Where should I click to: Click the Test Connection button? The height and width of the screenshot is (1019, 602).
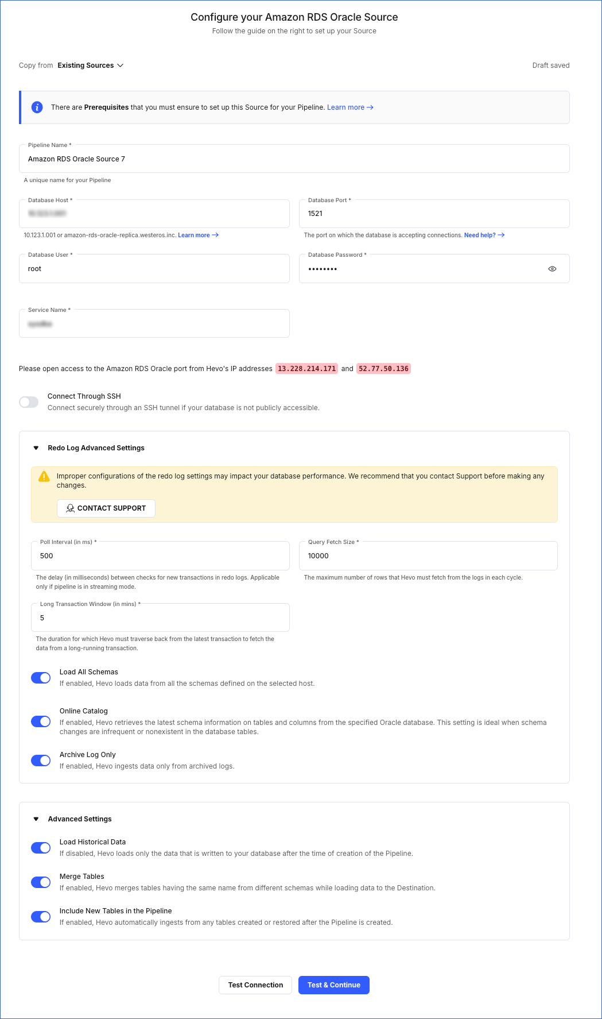(255, 985)
